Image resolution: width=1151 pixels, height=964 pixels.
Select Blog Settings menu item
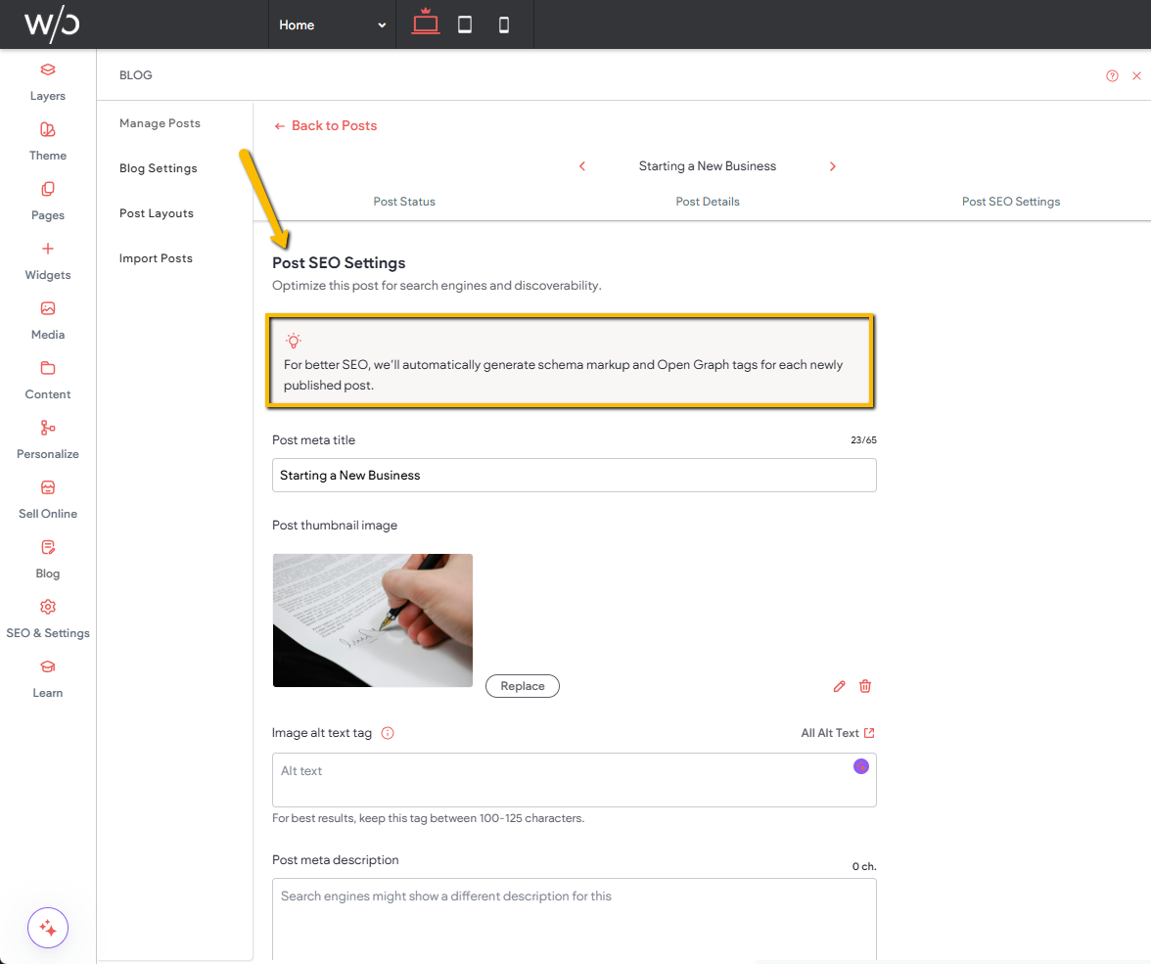pyautogui.click(x=159, y=168)
